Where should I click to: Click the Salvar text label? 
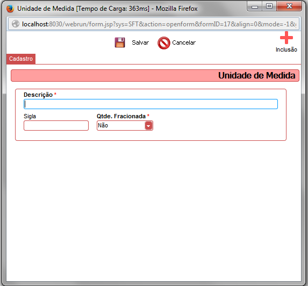[x=140, y=42]
